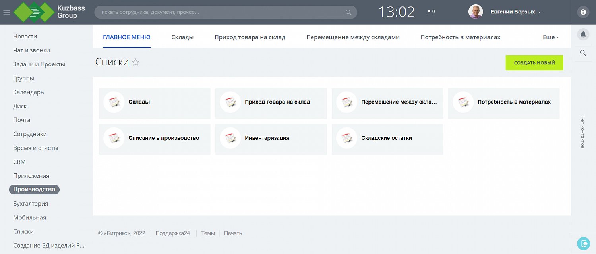Click the hamburger menu icon
The height and width of the screenshot is (254, 596).
[x=6, y=12]
